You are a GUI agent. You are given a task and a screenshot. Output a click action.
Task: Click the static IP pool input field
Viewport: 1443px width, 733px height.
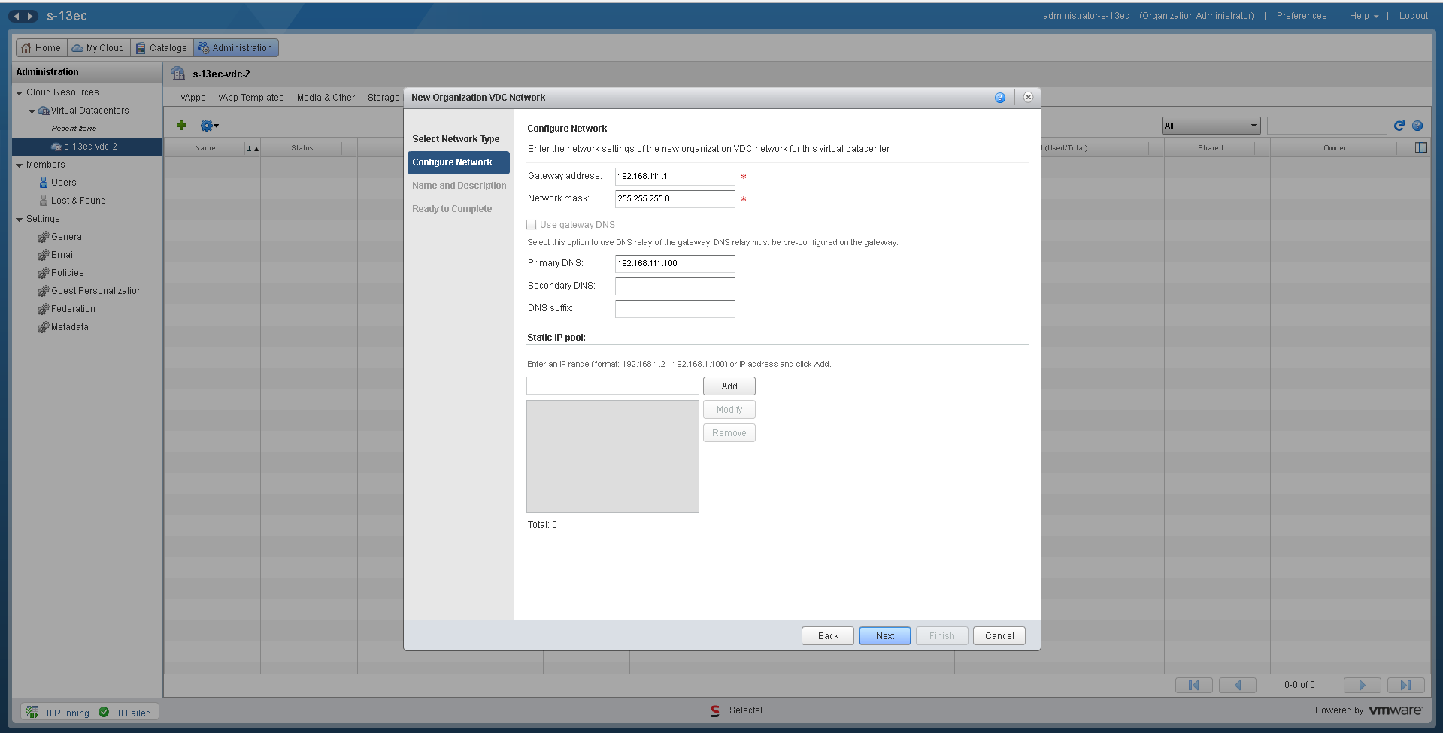(x=612, y=385)
